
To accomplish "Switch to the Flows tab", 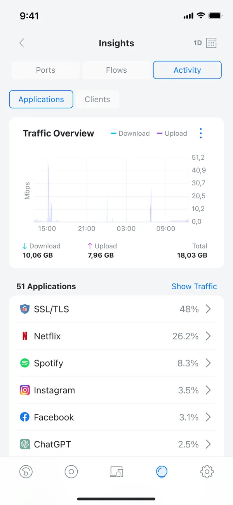I will pyautogui.click(x=116, y=70).
